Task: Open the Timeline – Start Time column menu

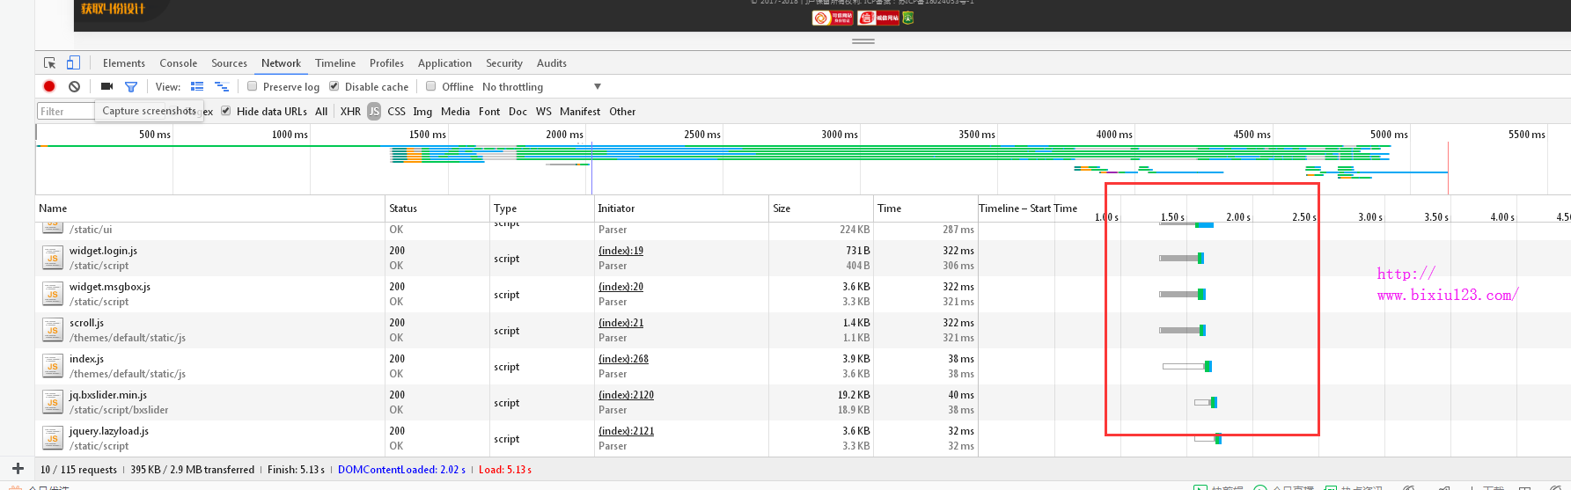Action: coord(1027,208)
